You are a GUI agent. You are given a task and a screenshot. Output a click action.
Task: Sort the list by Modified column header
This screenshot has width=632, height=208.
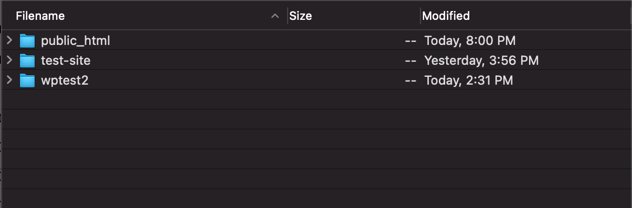446,16
